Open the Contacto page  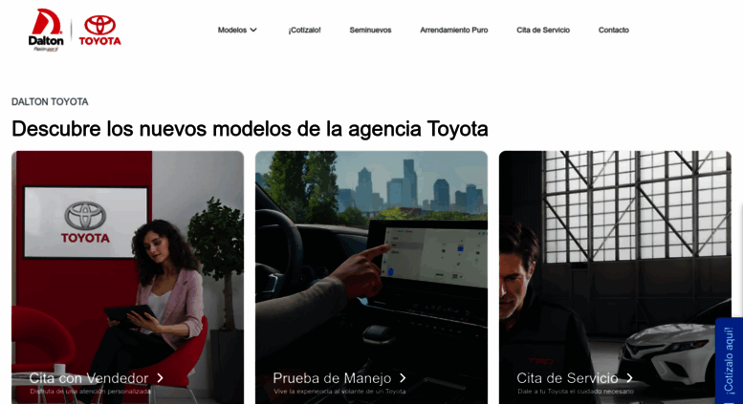[x=614, y=30]
